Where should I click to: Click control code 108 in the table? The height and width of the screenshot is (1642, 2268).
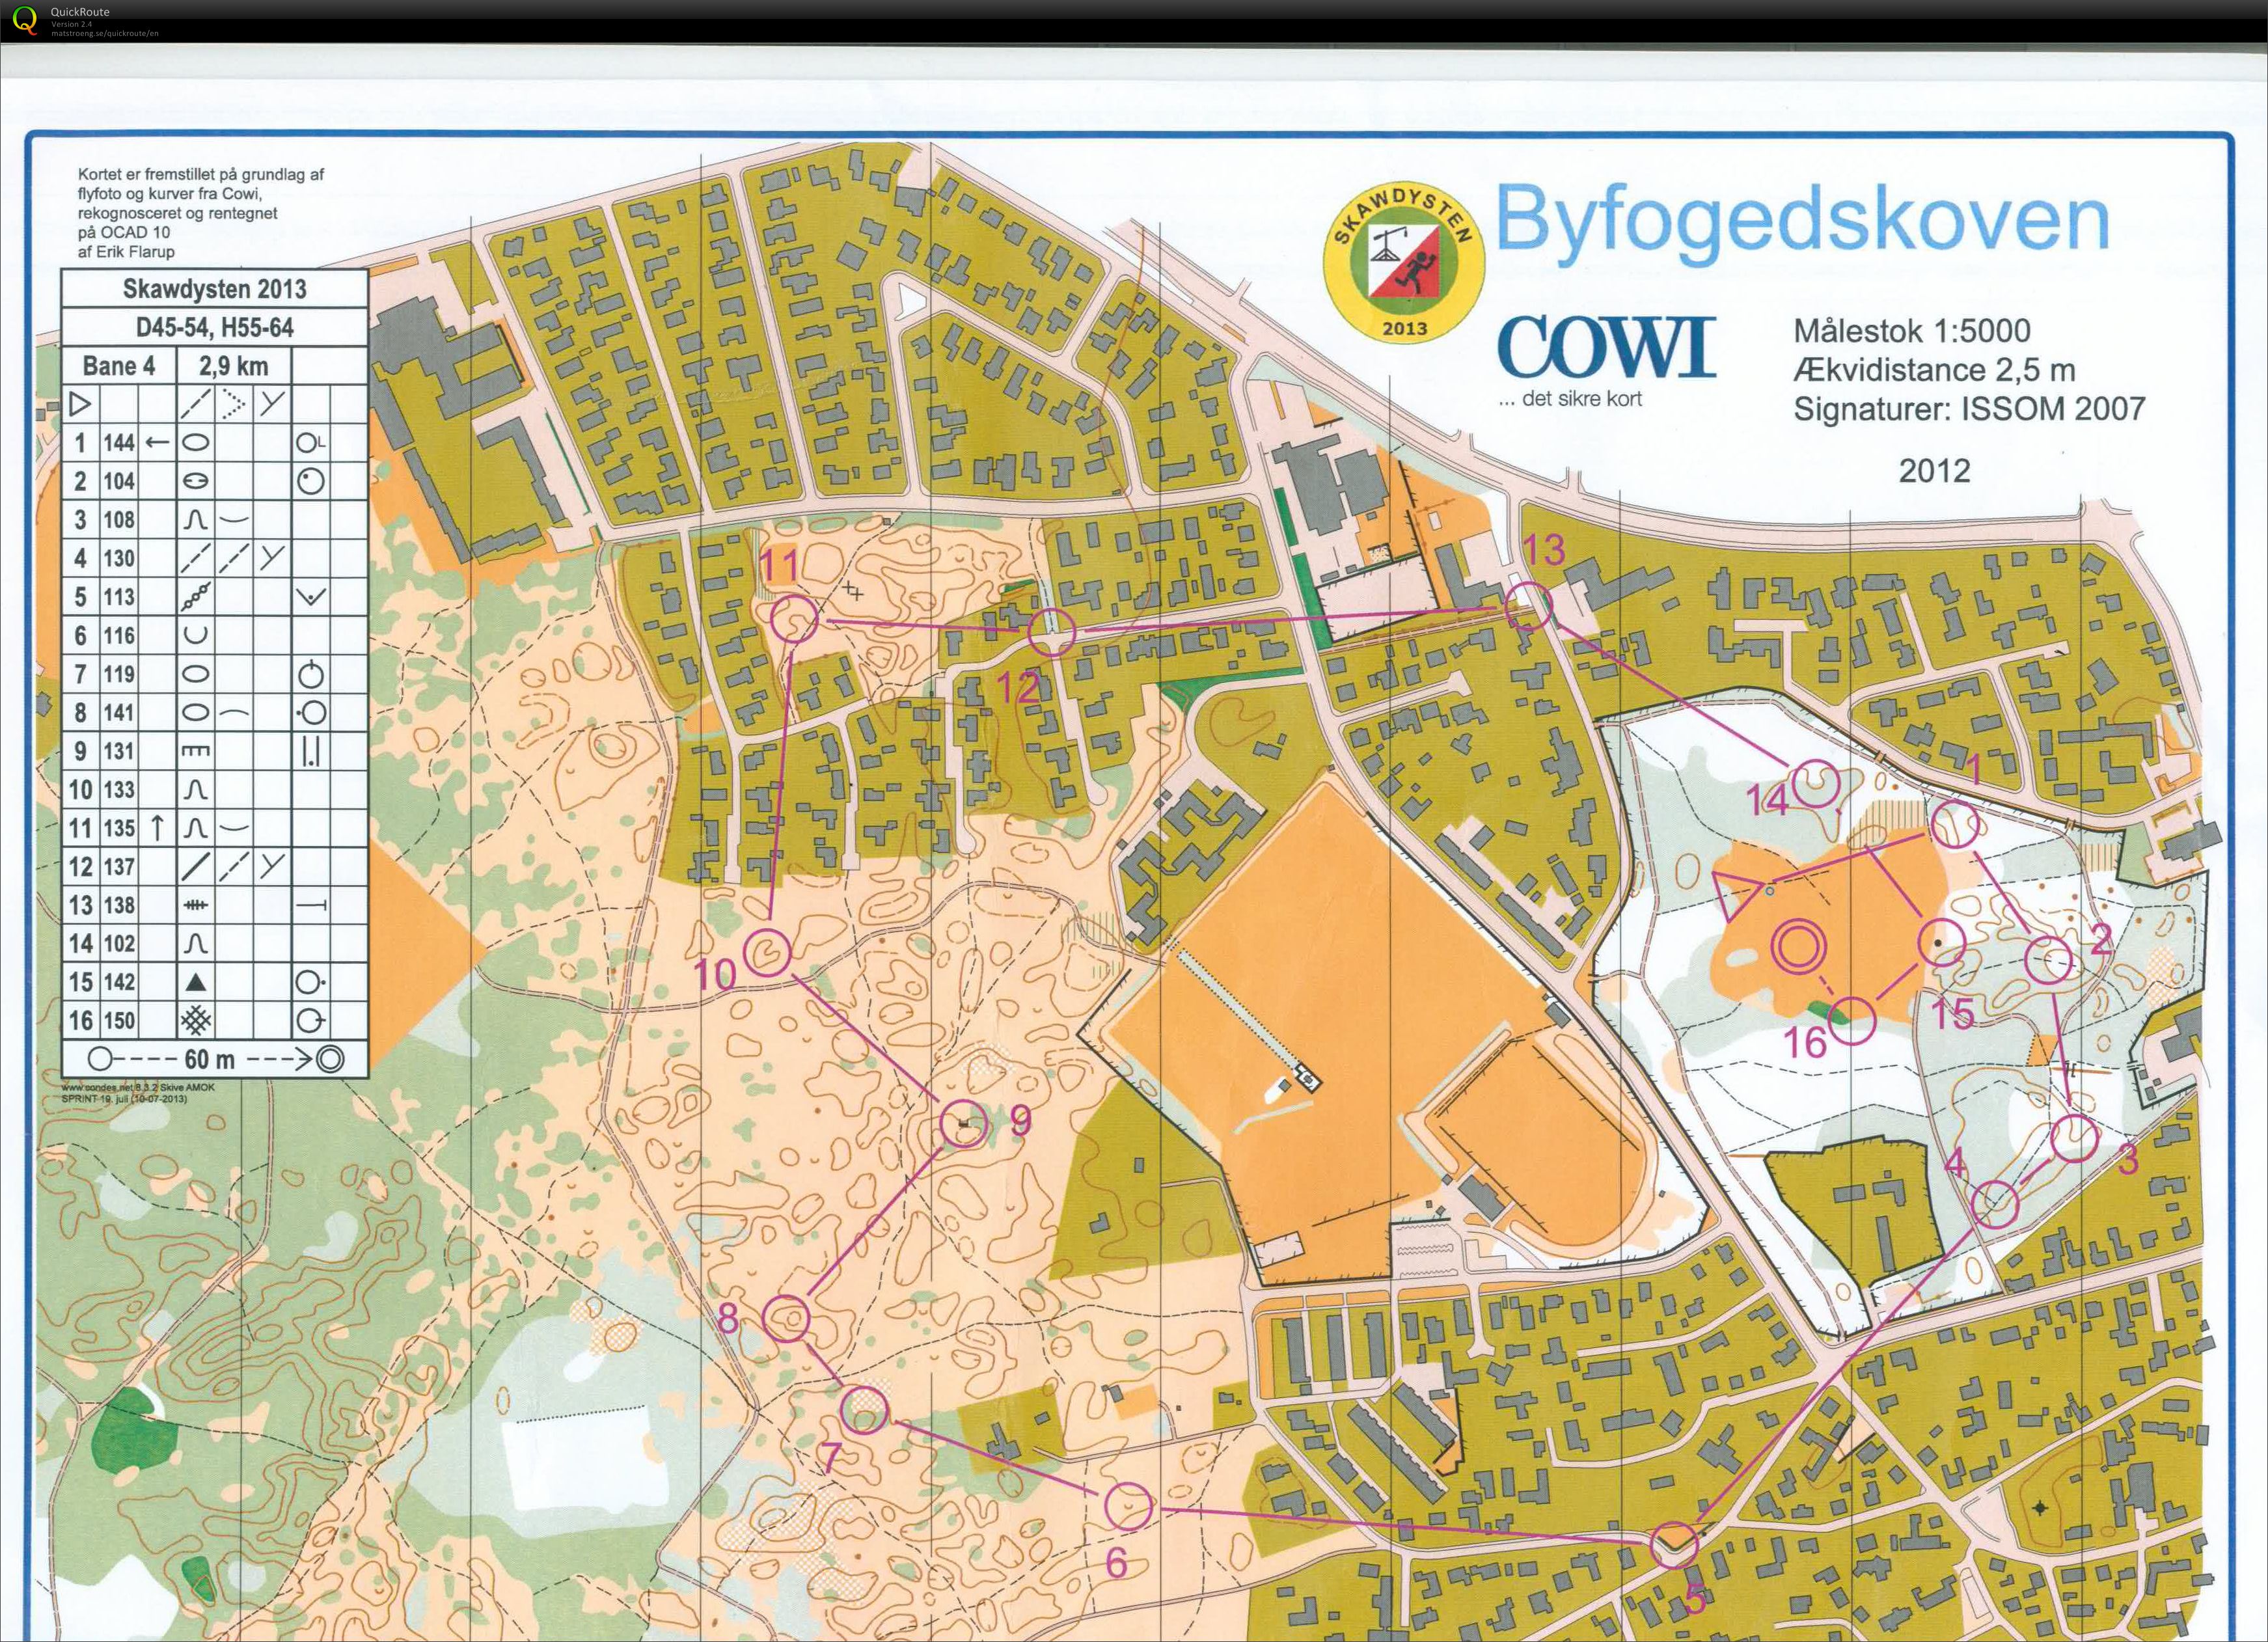pyautogui.click(x=119, y=520)
